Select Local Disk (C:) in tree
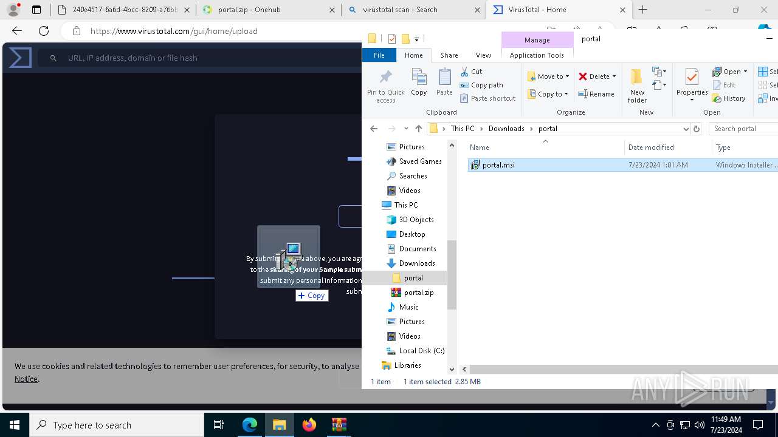778x437 pixels. tap(421, 351)
